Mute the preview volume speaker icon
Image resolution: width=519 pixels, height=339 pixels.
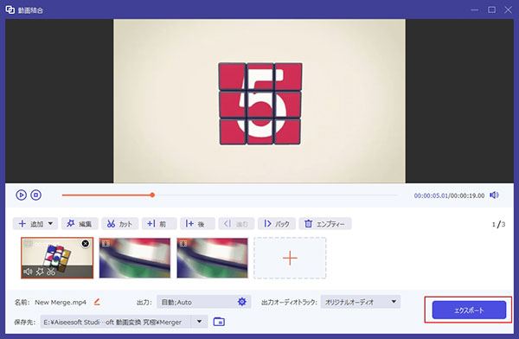(x=494, y=195)
